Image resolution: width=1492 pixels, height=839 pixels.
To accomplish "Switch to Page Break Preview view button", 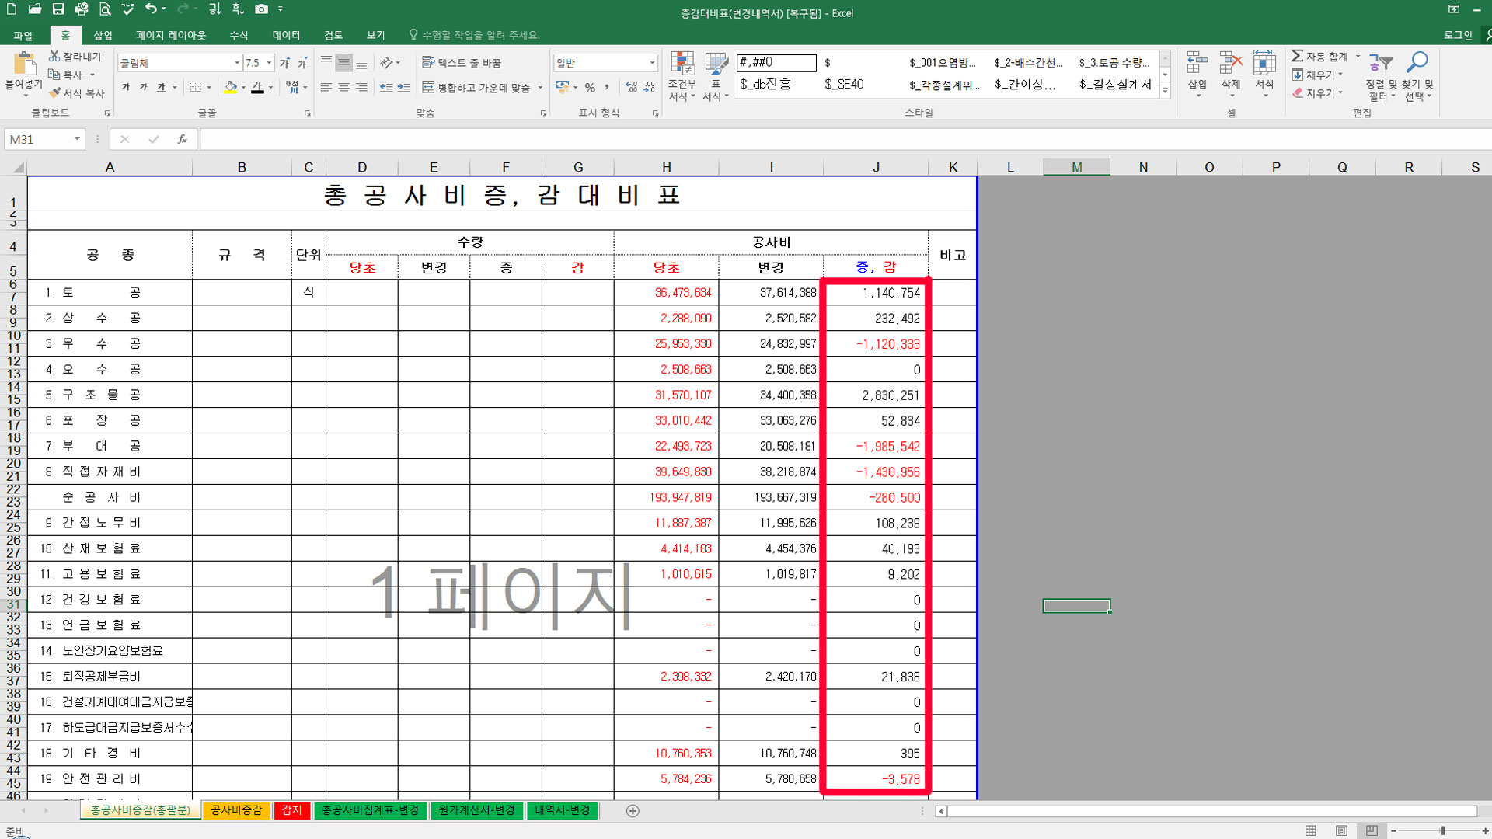I will 1372,830.
